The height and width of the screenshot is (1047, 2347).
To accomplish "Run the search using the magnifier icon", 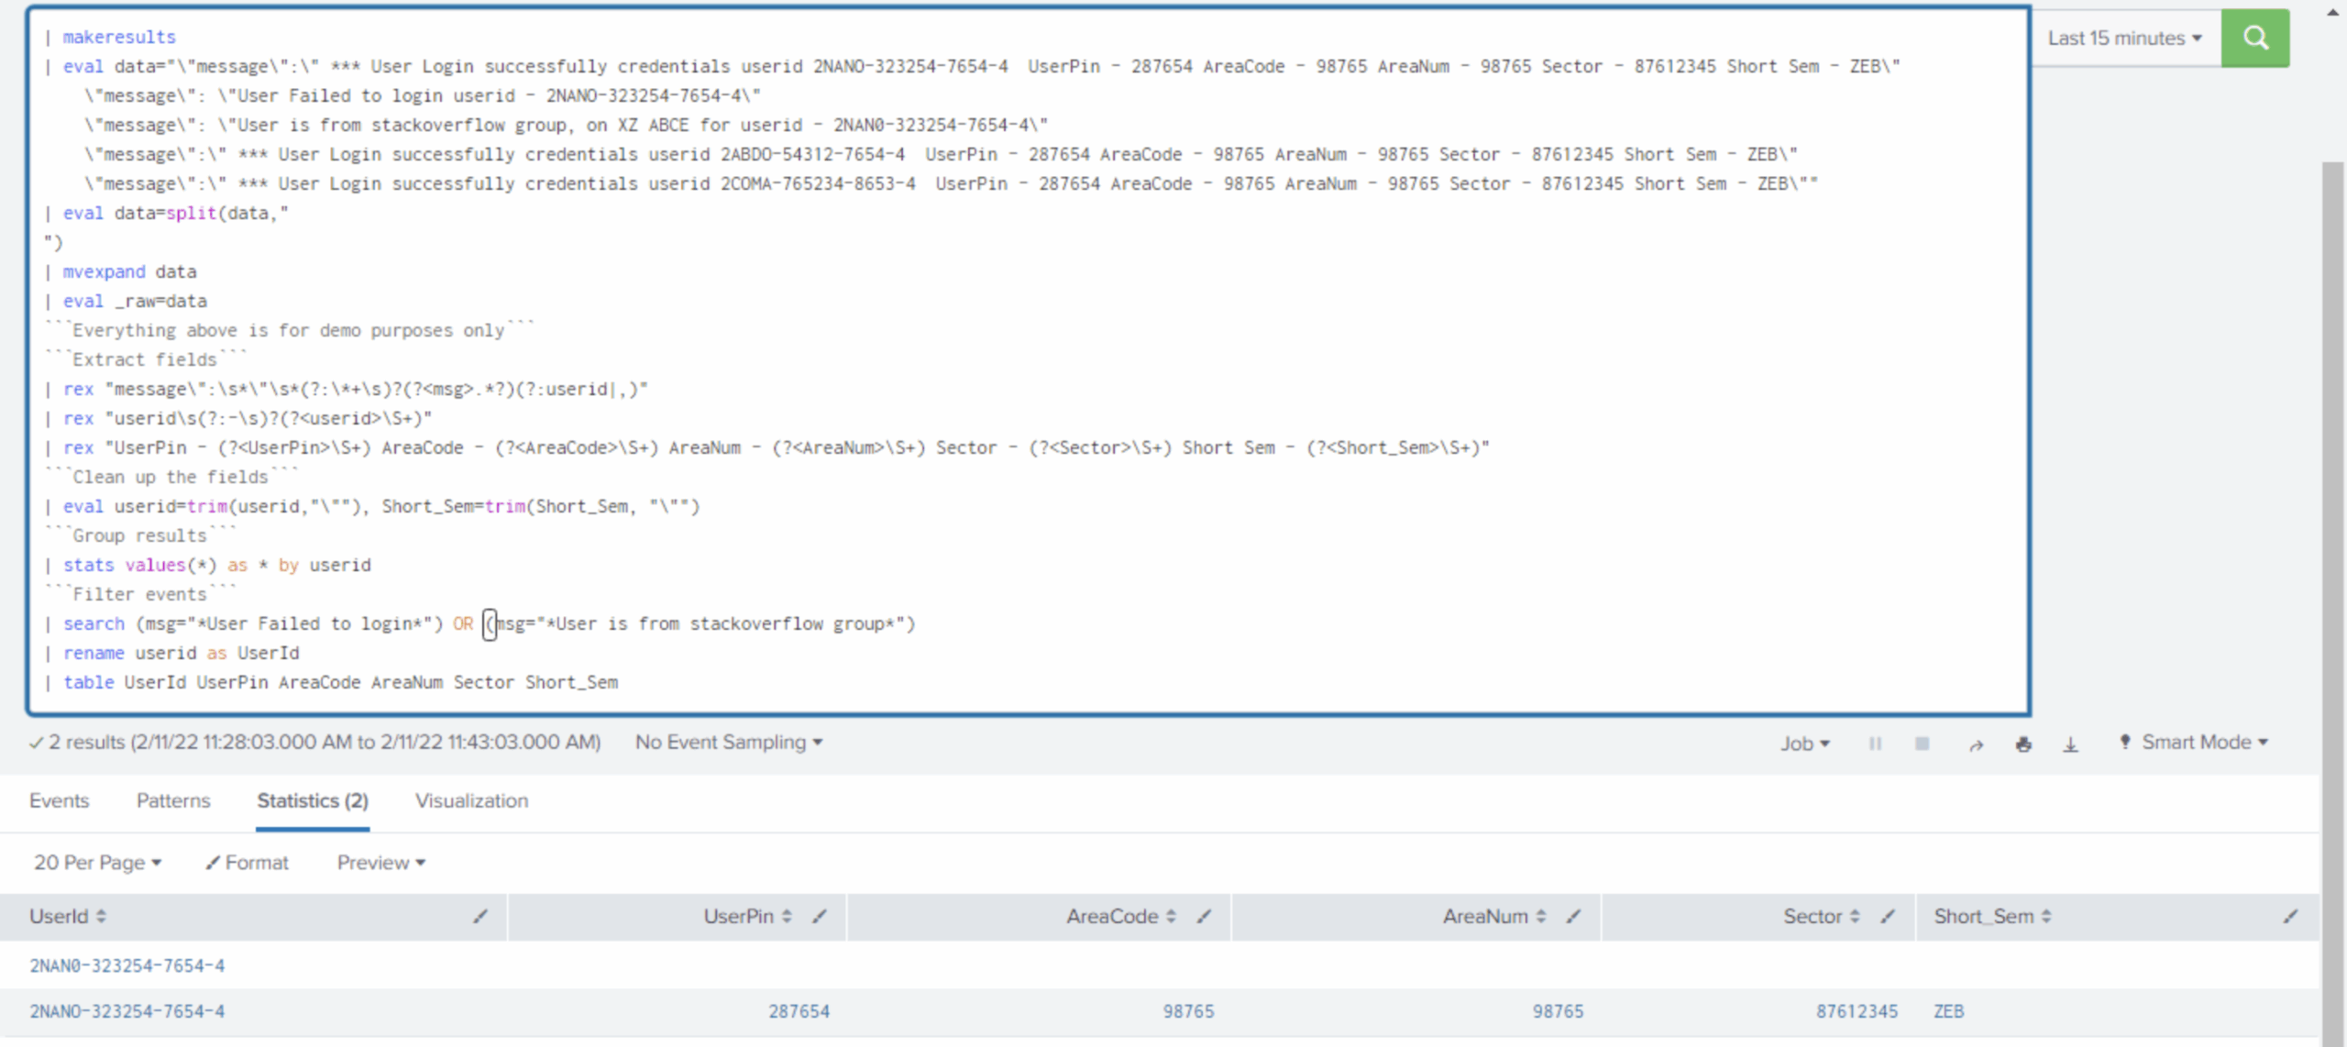I will point(2255,38).
